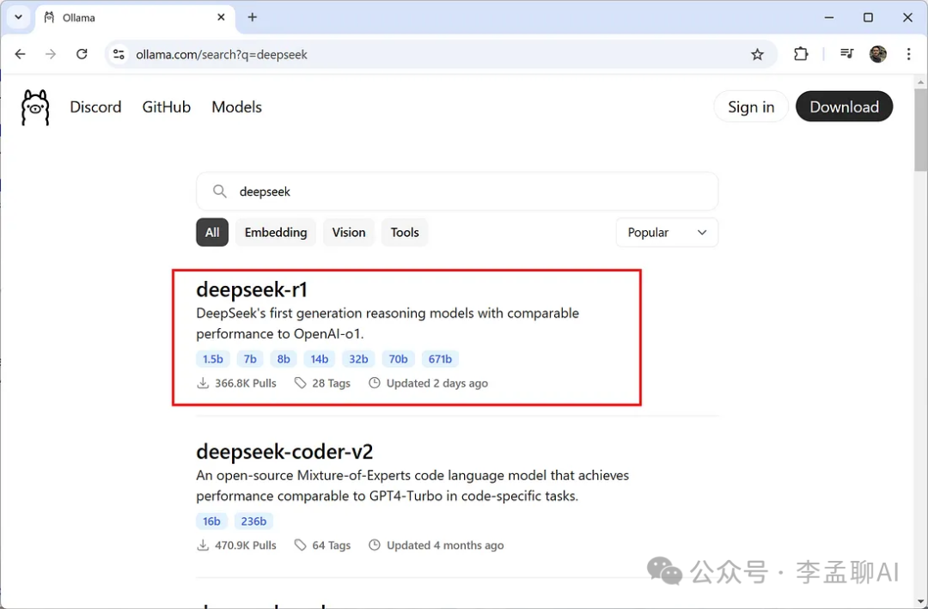Click the 28 Tags text

[x=332, y=383]
